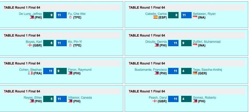The image size is (250, 112).
Task: Open player link Bustamante, Francisco
Action: click(x=151, y=70)
